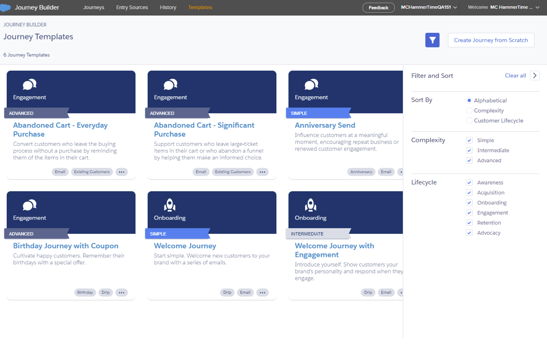This screenshot has width=547, height=344.
Task: Select Alphabetical sort option
Action: tap(469, 100)
